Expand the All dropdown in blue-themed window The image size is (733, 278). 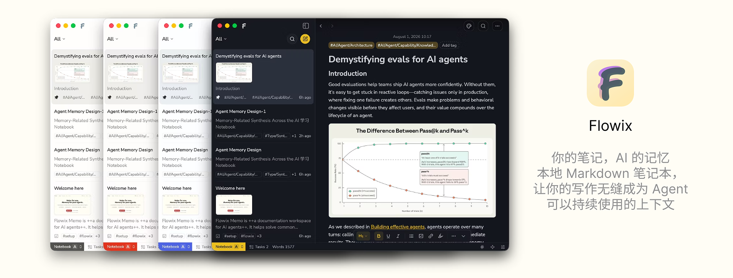click(168, 39)
